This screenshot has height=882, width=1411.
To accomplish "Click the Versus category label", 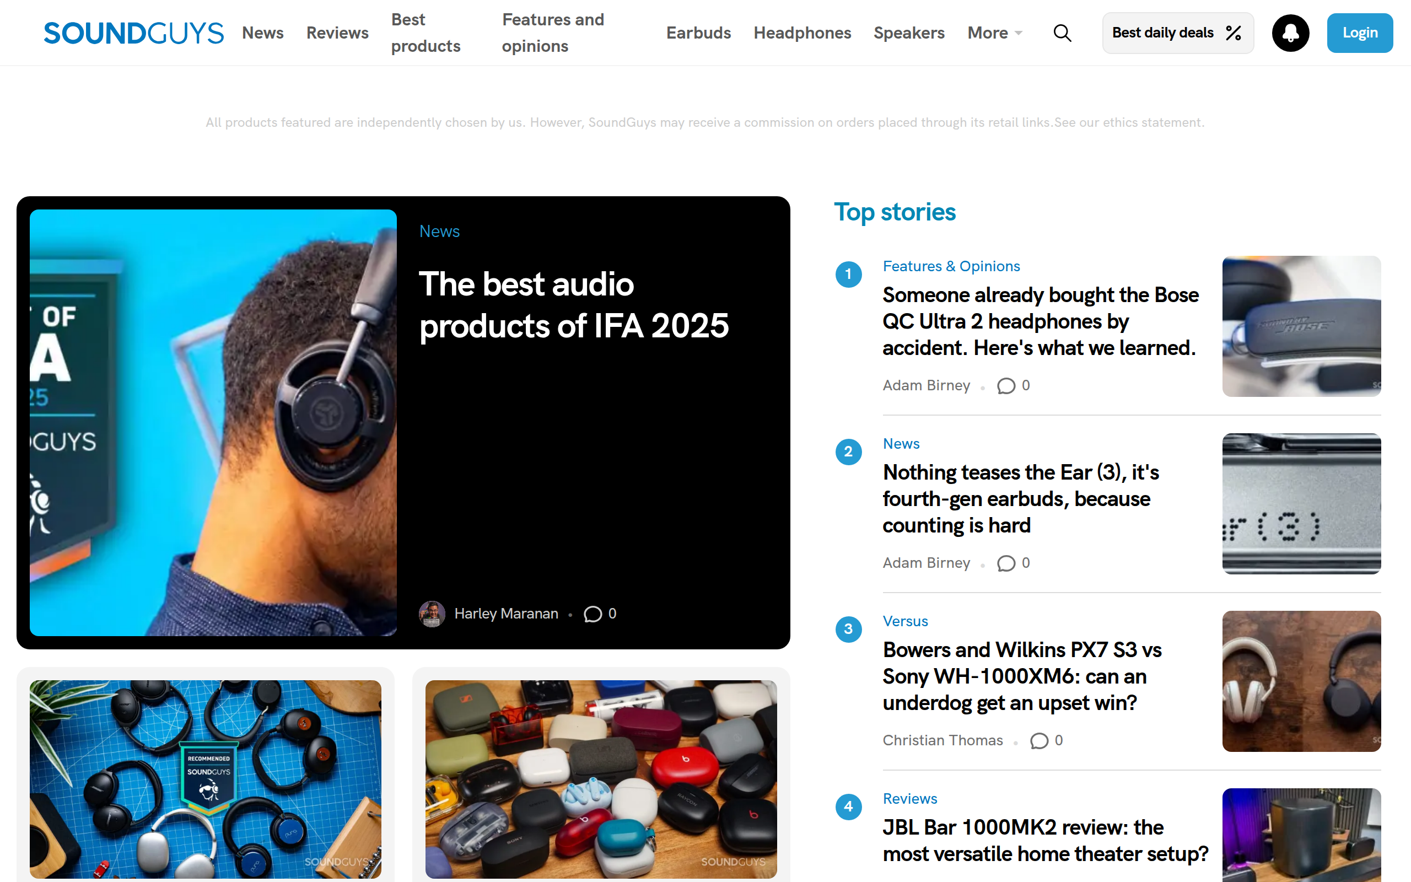I will point(906,621).
